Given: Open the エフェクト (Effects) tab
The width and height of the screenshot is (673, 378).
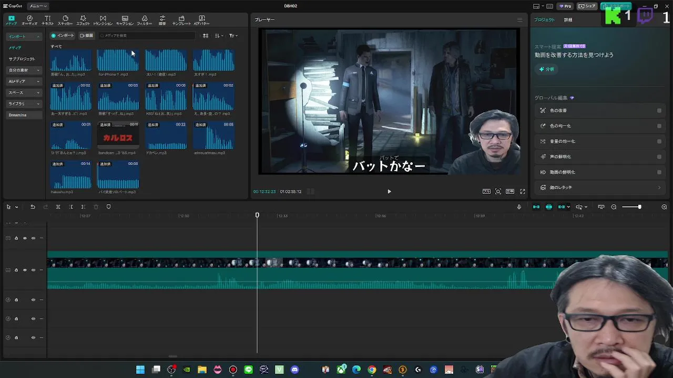Looking at the screenshot, I should (83, 20).
